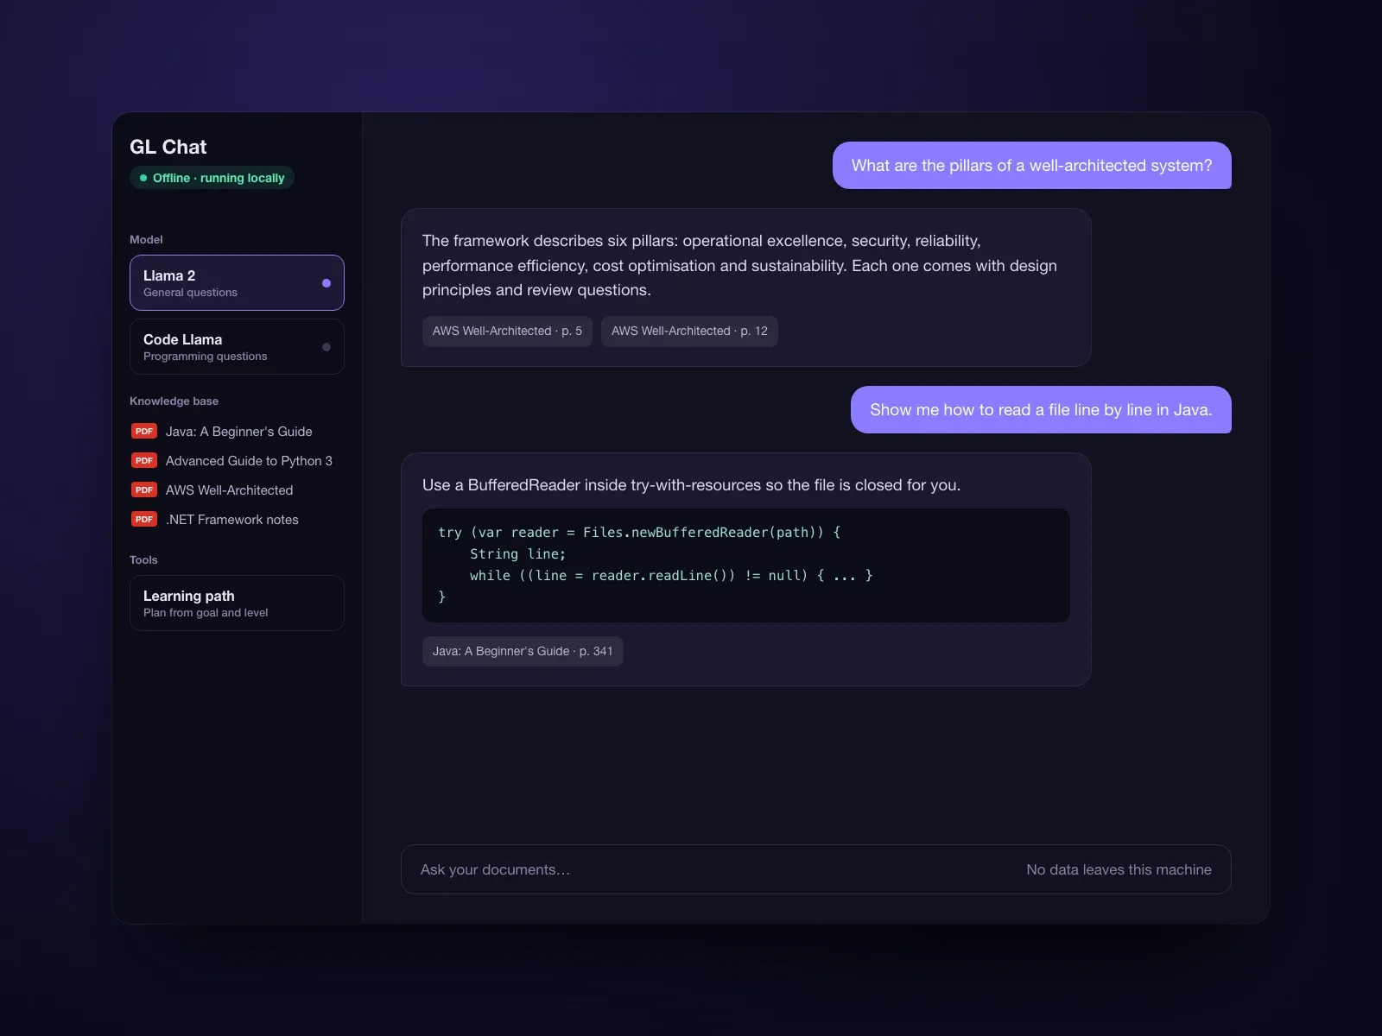Click the read a file line by line message
The height and width of the screenshot is (1036, 1382).
click(x=1041, y=409)
